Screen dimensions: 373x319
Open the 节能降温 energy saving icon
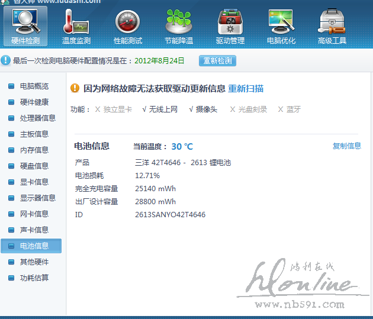179,22
